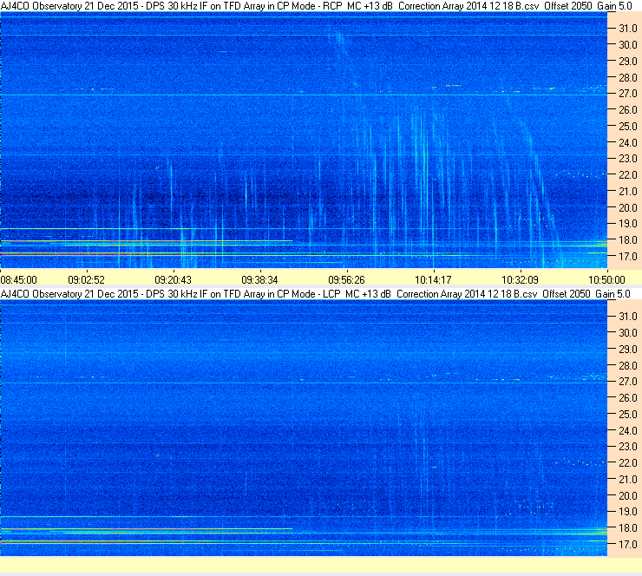Click the 31.0 frequency label in RCP panel

point(628,29)
